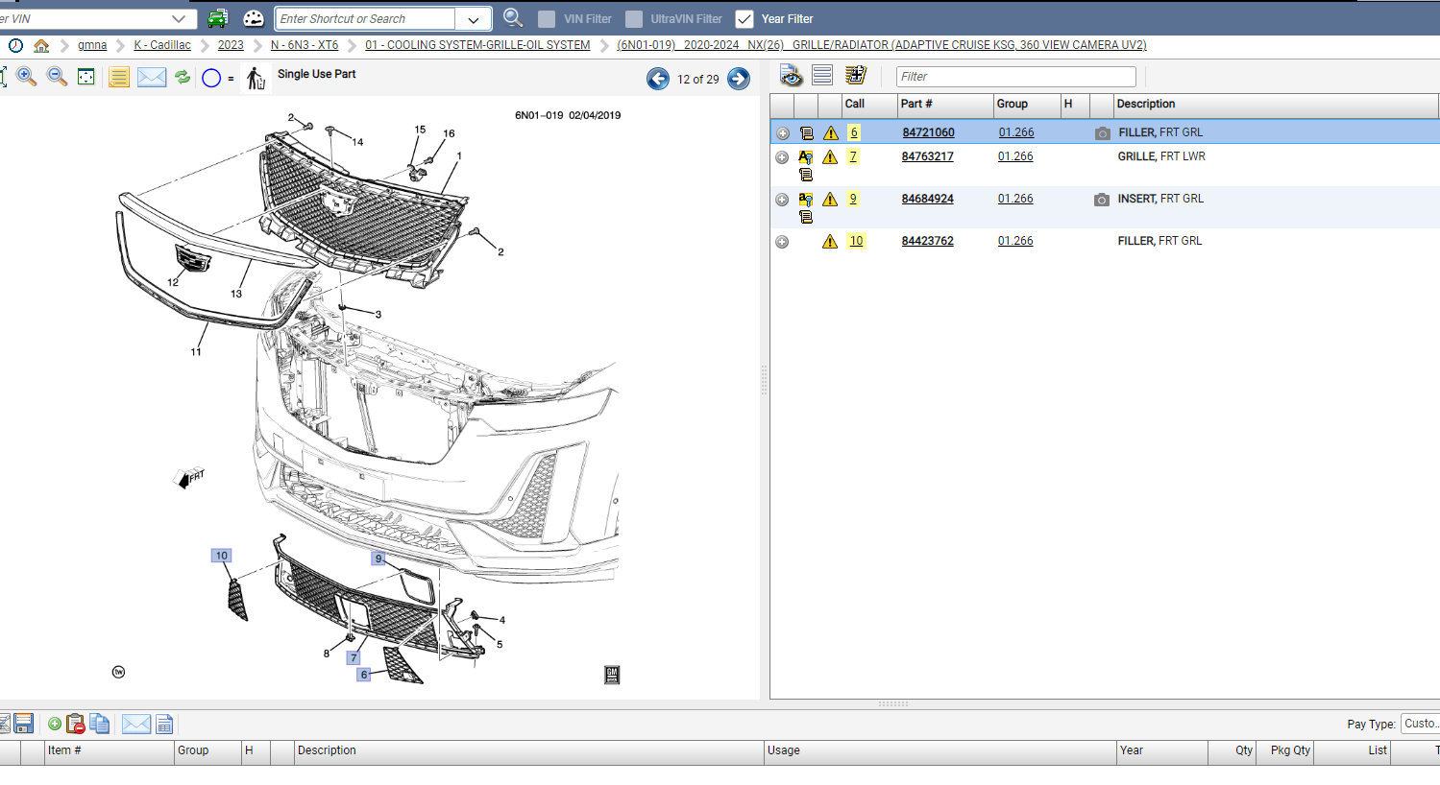Click the camera icon on FILLER row 6
The image size is (1440, 785).
[x=1103, y=133]
